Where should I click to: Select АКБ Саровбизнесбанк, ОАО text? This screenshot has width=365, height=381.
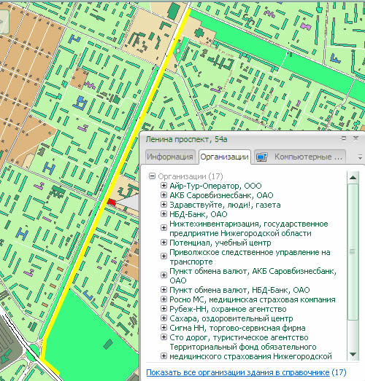point(221,195)
